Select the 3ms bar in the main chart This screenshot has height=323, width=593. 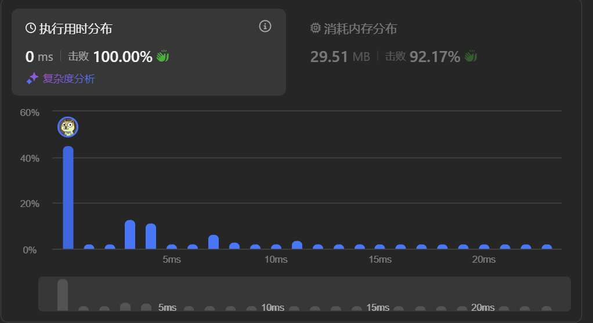[x=130, y=234]
